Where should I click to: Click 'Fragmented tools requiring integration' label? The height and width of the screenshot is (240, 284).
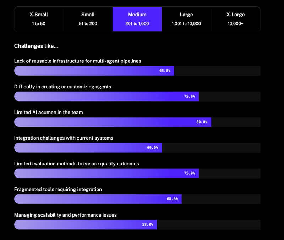point(58,189)
